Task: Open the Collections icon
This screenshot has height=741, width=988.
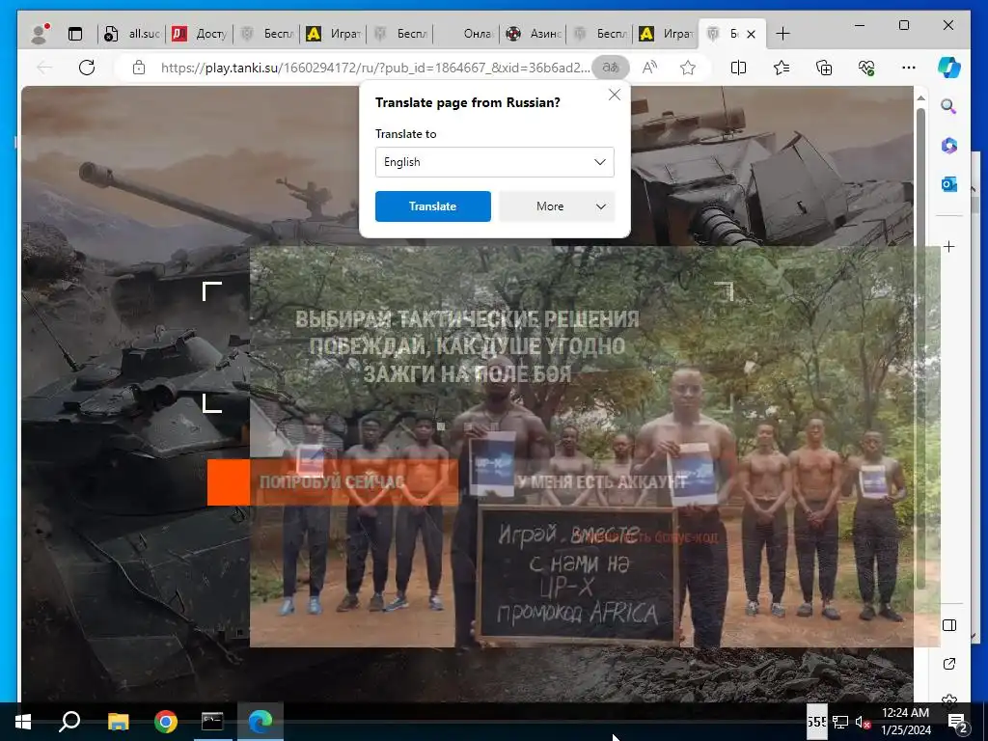Action: pyautogui.click(x=824, y=68)
